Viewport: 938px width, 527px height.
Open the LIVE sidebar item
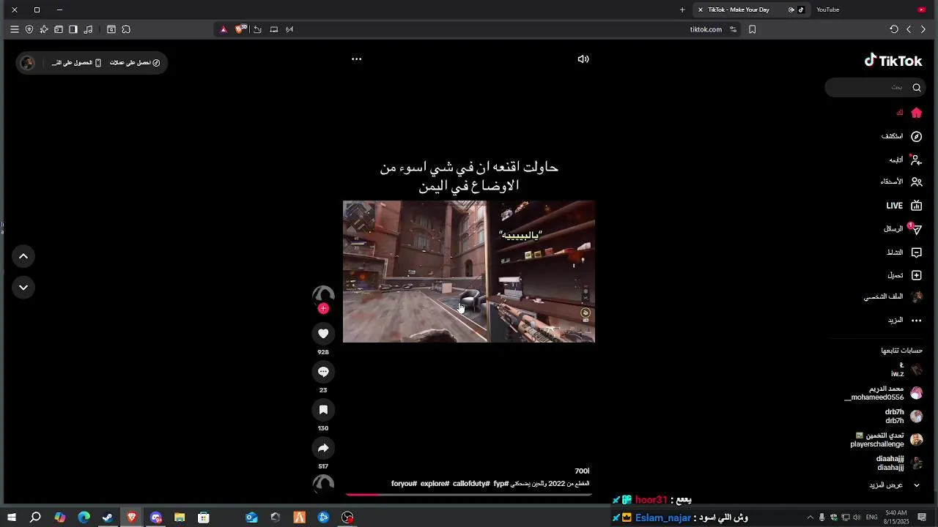pos(904,206)
